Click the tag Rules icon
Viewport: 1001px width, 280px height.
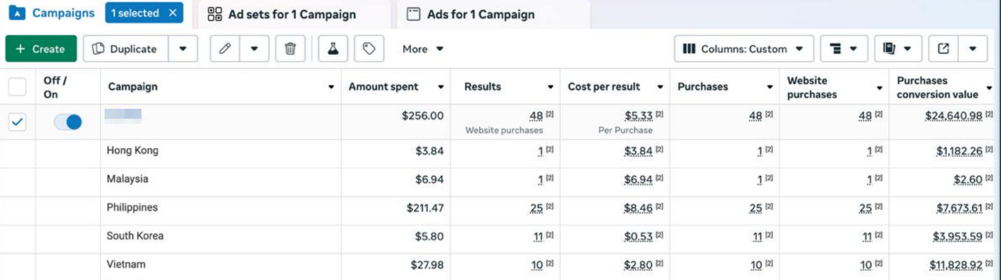click(x=369, y=49)
